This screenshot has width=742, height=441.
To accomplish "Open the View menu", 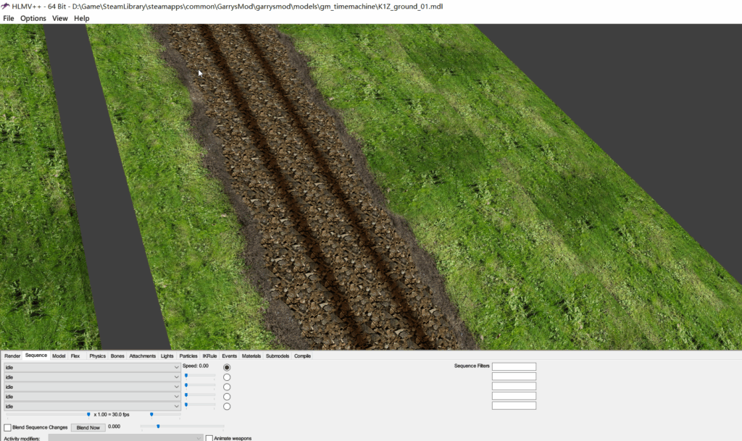I will (59, 18).
